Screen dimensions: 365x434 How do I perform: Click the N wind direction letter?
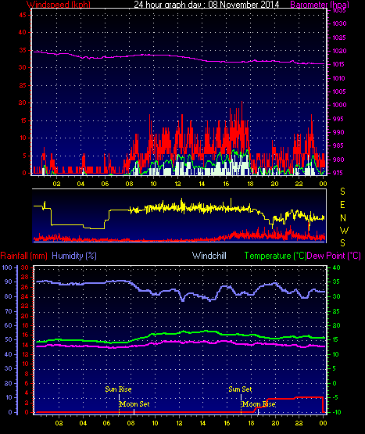click(343, 218)
